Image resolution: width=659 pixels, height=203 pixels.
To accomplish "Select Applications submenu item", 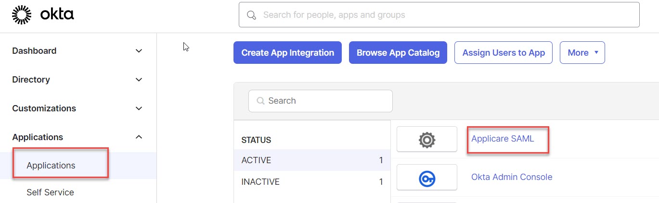I will click(x=51, y=166).
